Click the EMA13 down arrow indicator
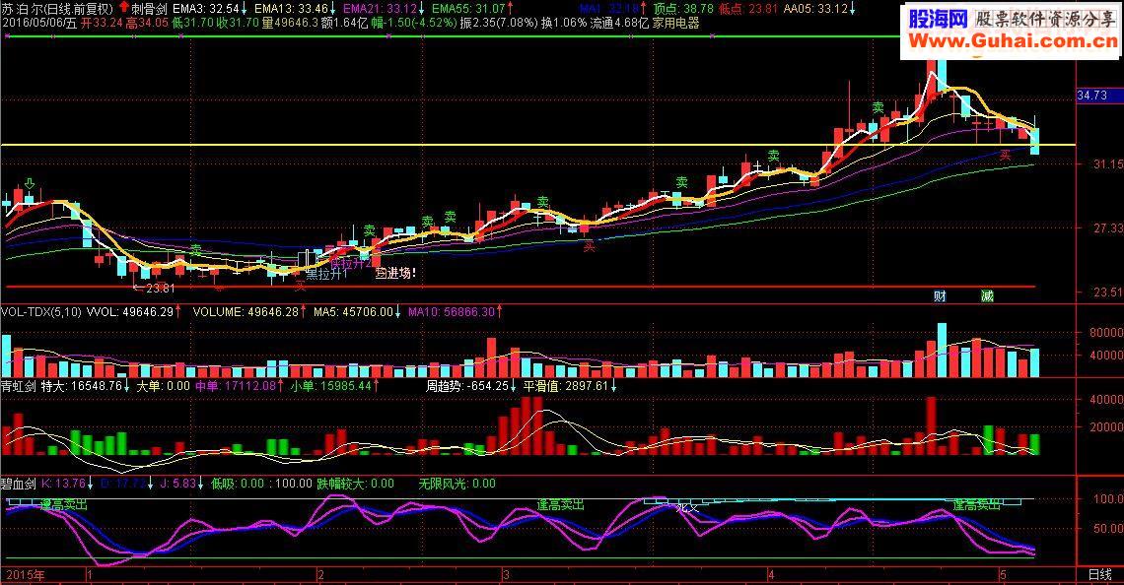Viewport: 1124px width, 585px height. click(x=332, y=9)
